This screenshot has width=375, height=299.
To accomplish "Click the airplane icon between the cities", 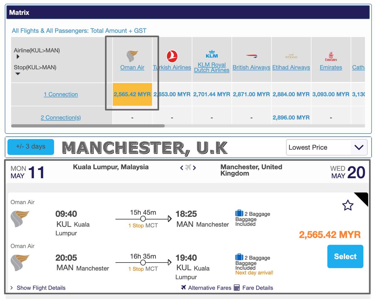I will [x=188, y=168].
